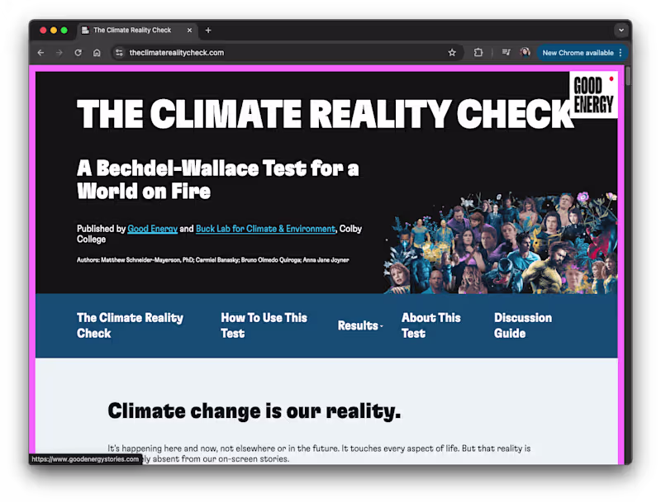Open How To Use This Test
This screenshot has height=503, width=661.
coord(264,325)
